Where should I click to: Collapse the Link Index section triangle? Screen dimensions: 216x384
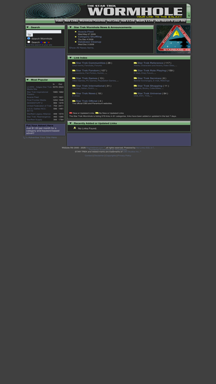tap(70, 58)
